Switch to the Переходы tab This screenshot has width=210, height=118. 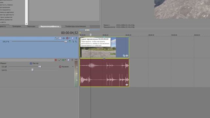point(31,26)
